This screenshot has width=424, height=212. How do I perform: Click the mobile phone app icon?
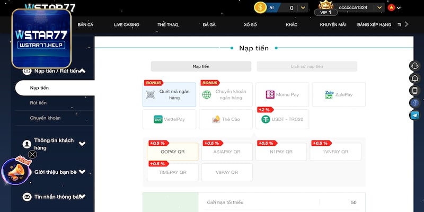[x=414, y=91]
